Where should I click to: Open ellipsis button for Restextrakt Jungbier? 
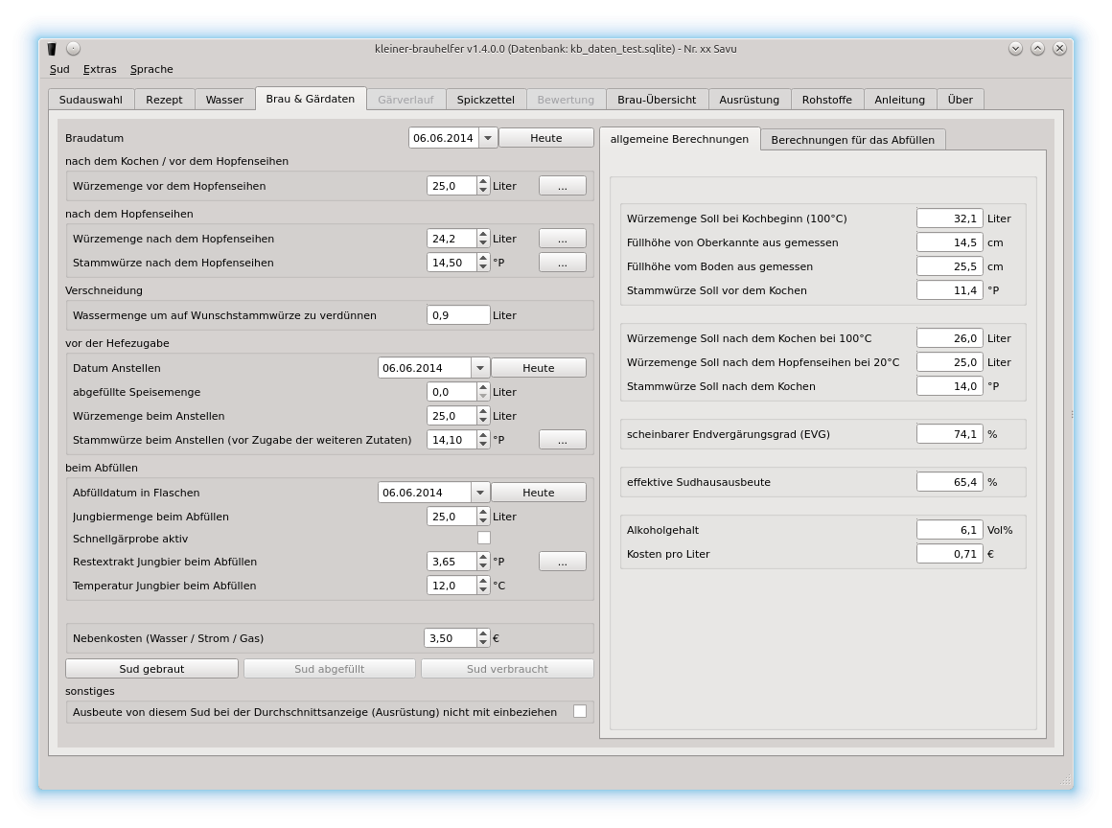coord(562,562)
